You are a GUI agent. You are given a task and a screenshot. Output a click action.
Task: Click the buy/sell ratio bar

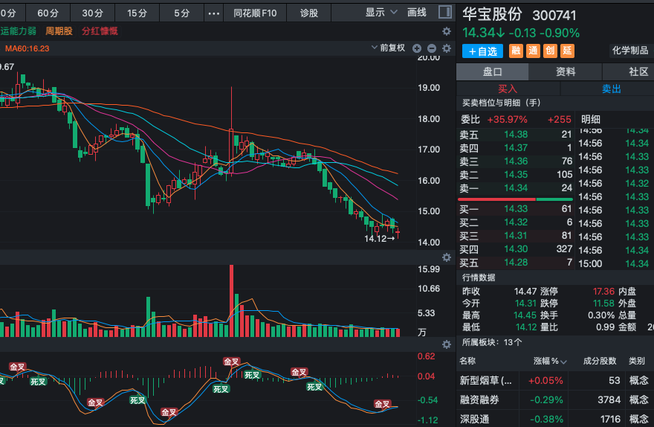515,199
